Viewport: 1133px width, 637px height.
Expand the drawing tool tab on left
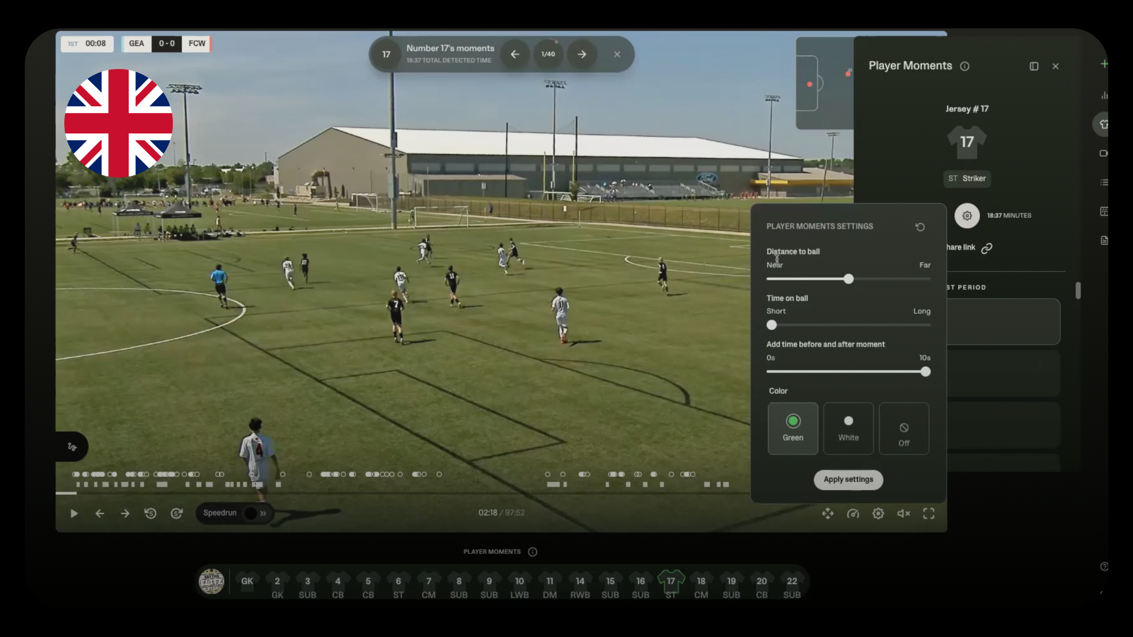[x=72, y=447]
